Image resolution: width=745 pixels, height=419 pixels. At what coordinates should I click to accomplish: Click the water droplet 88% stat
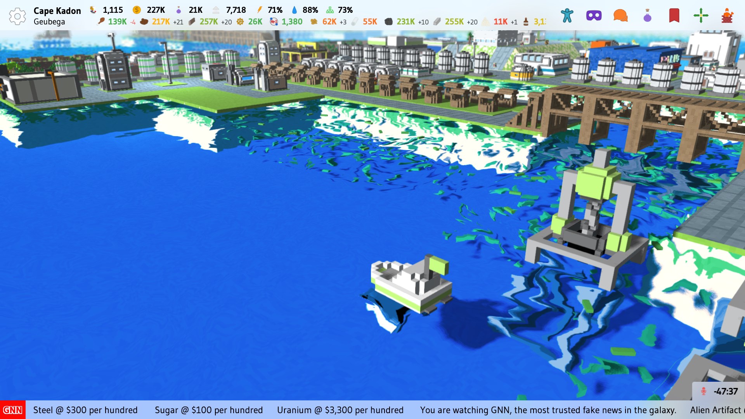[305, 10]
